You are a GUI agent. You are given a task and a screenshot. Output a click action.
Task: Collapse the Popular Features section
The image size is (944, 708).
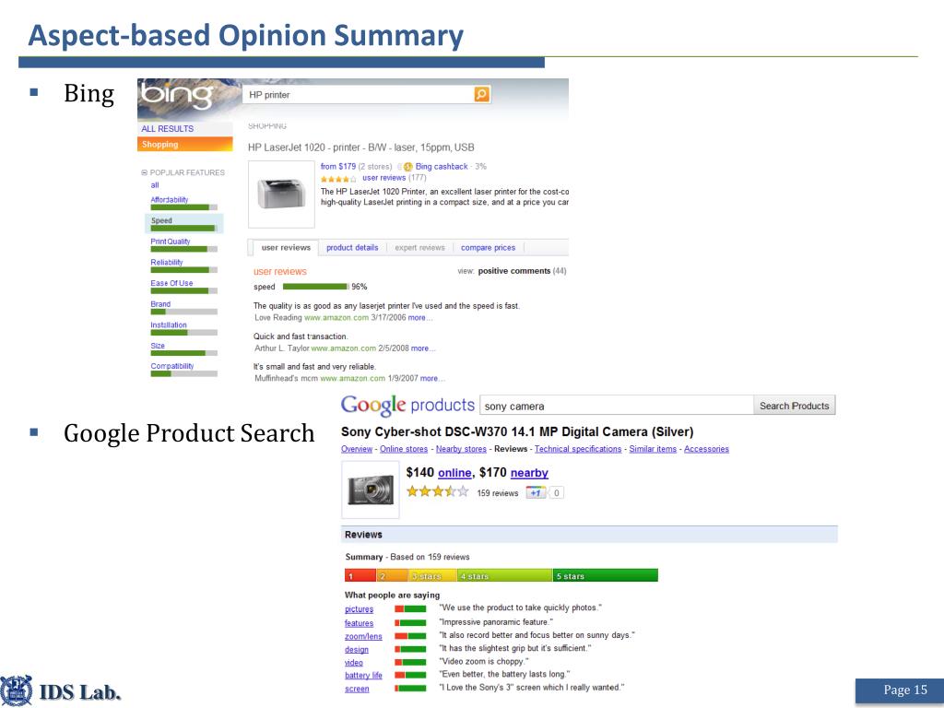(x=145, y=172)
